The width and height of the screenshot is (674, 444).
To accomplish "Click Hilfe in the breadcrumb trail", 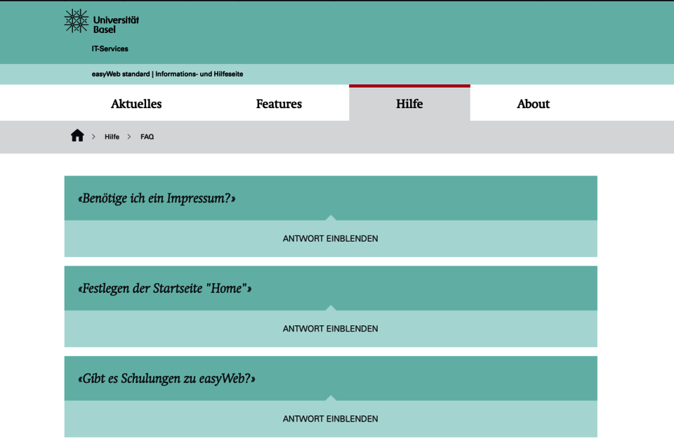I will click(x=112, y=137).
